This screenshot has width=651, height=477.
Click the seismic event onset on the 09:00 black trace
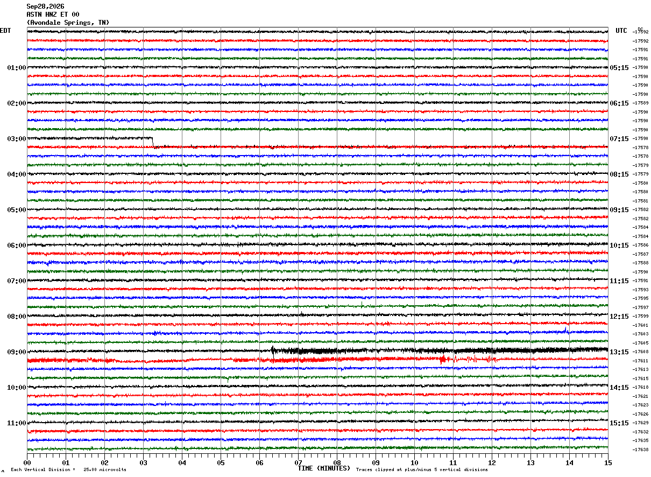tap(272, 350)
